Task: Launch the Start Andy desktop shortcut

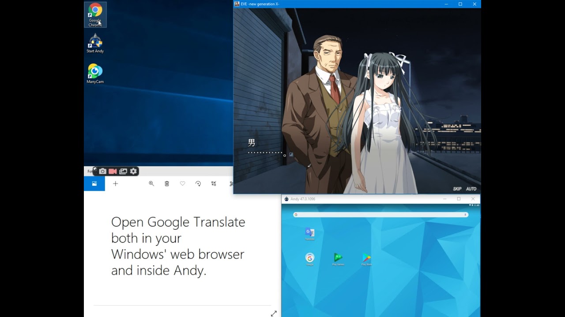Action: click(95, 43)
